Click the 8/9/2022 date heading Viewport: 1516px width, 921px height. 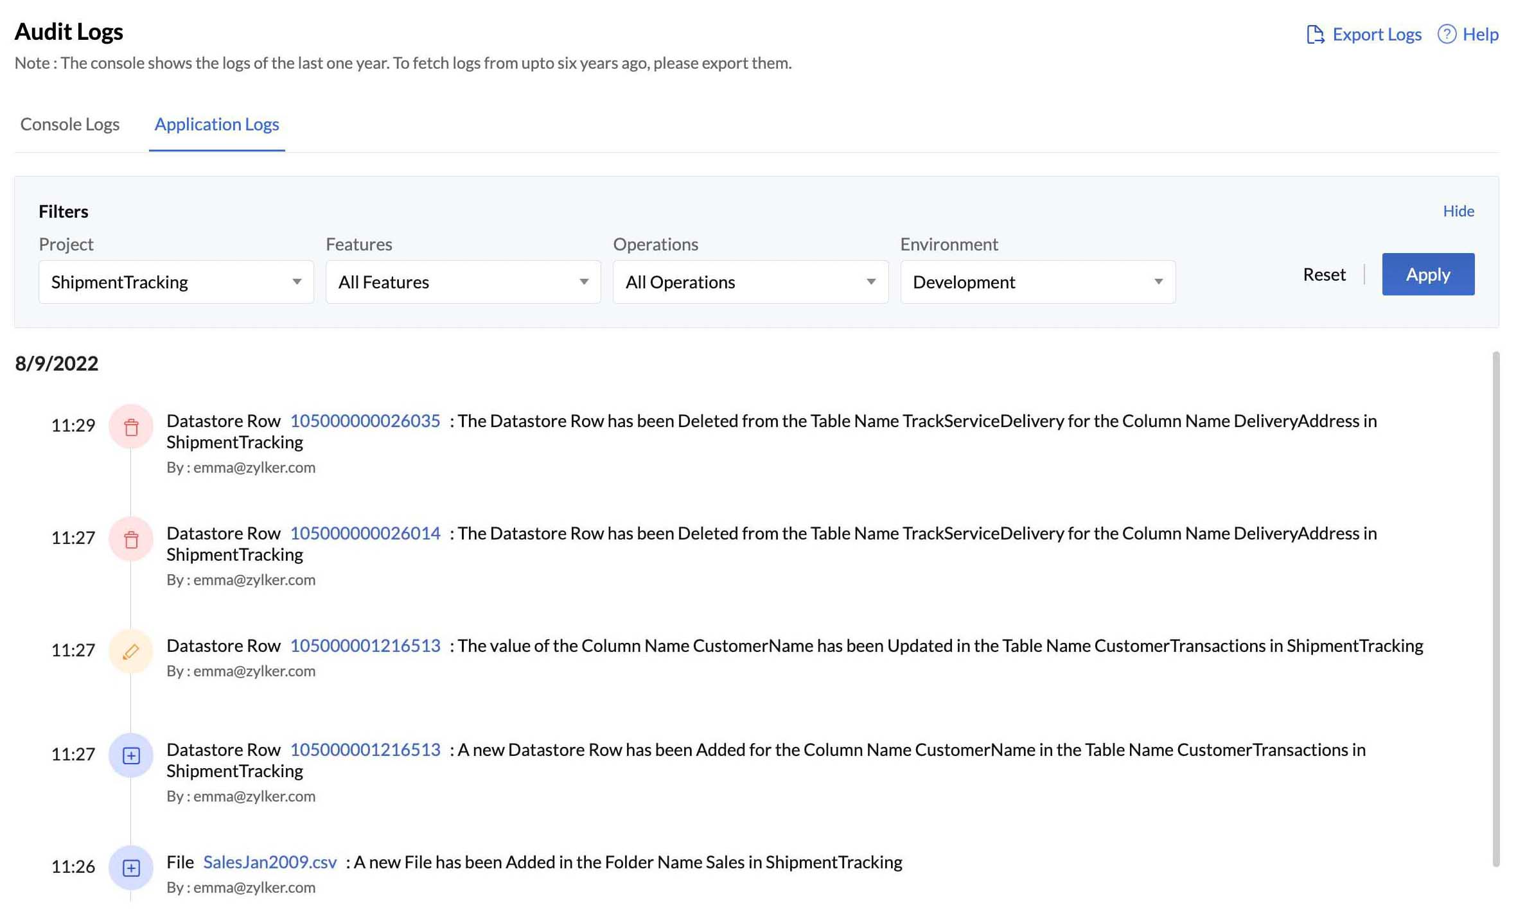click(57, 364)
